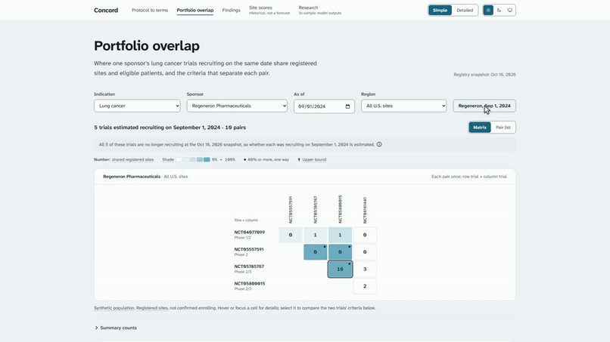
Task: Click the Portfolio overlap page heading
Action: coord(147,46)
